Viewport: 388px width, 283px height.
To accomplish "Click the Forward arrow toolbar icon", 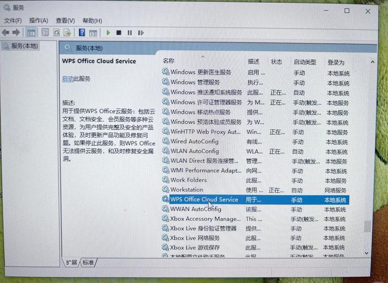I will pyautogui.click(x=16, y=32).
